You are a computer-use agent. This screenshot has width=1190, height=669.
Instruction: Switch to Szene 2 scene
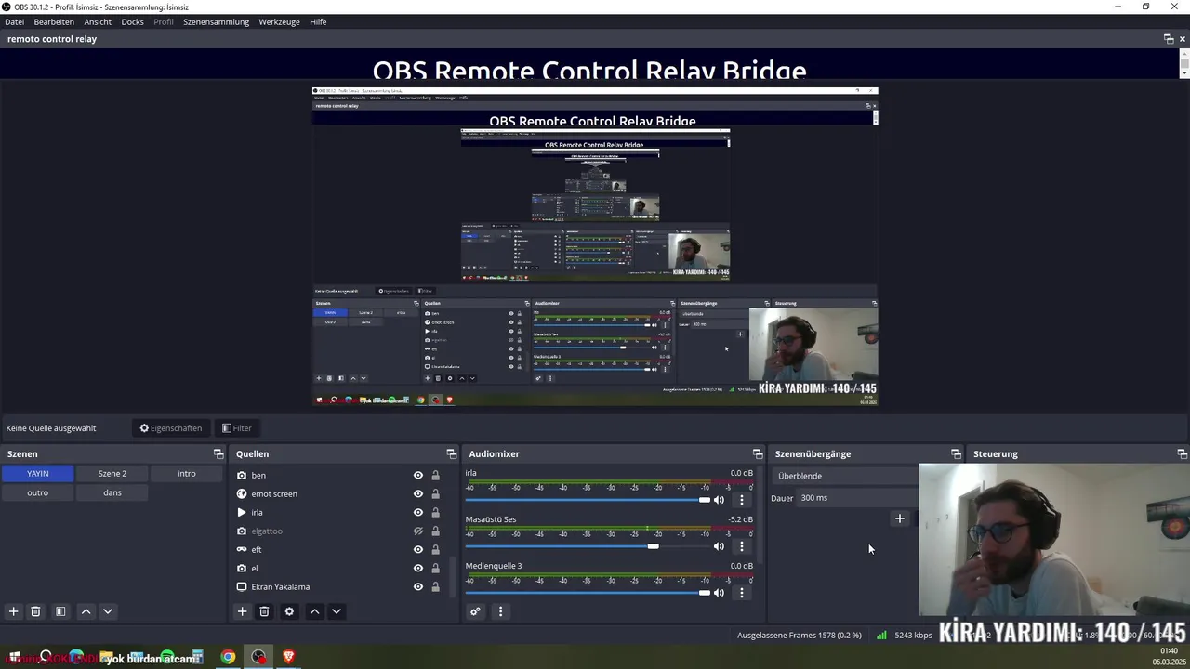pyautogui.click(x=112, y=474)
